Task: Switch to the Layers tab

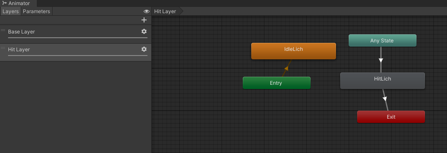Action: click(x=11, y=11)
